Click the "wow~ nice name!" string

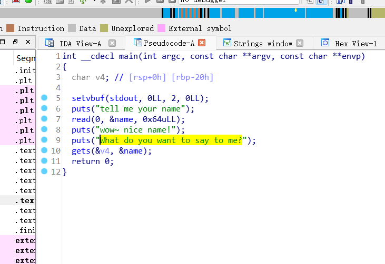click(135, 130)
